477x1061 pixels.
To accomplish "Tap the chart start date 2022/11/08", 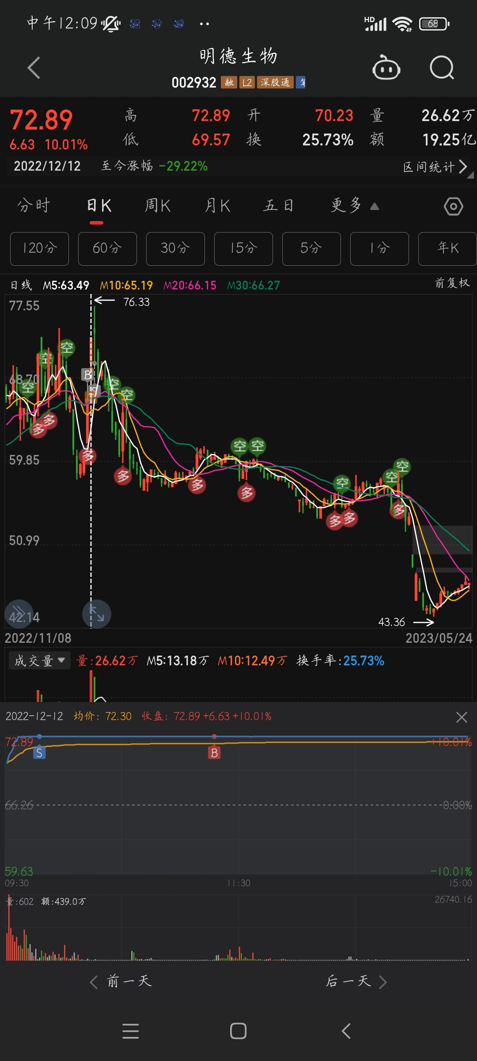I will pyautogui.click(x=38, y=638).
